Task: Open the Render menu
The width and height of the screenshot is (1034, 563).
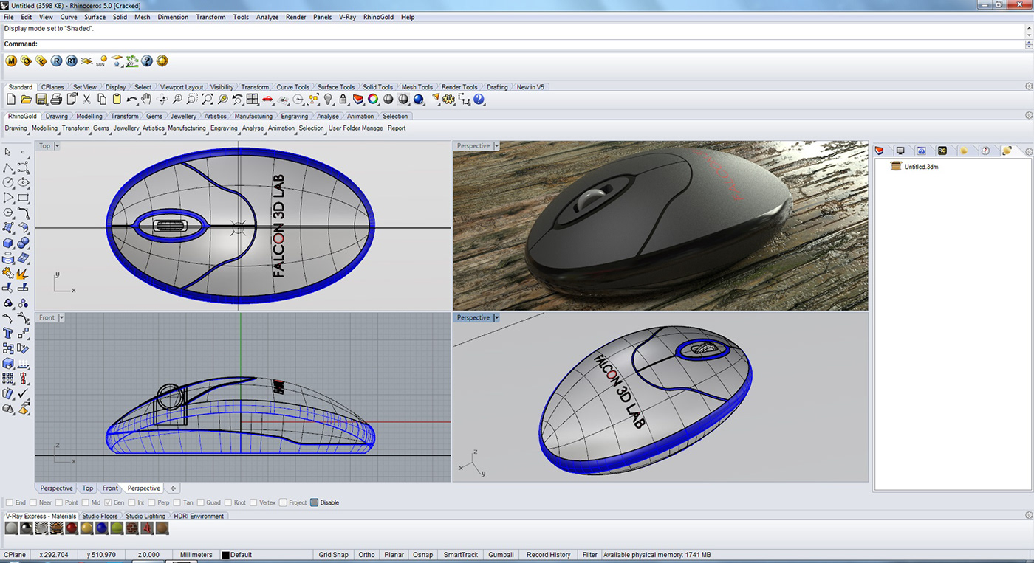Action: tap(295, 17)
